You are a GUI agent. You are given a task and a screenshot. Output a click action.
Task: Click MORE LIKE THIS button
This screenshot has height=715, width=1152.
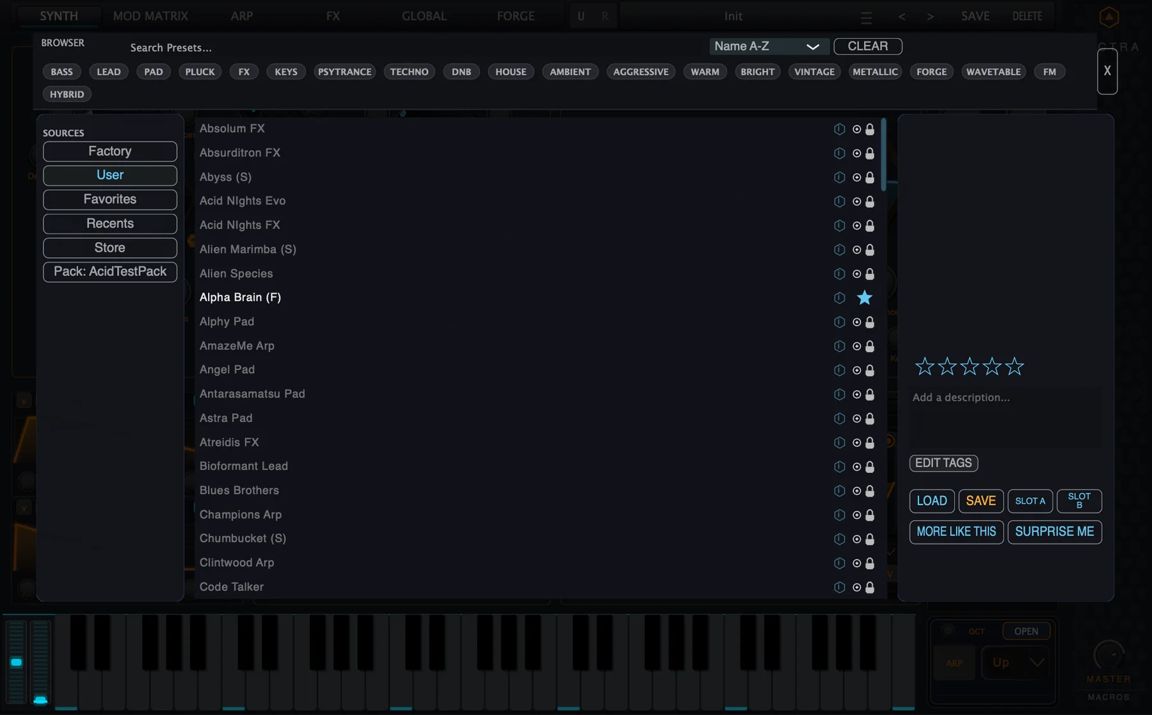[x=956, y=532]
